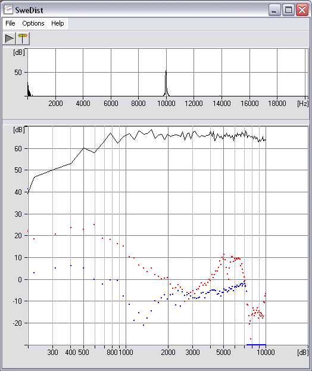Screen dimensions: 312x371
Task: Minimize the SweDist window
Action: [x=274, y=10]
